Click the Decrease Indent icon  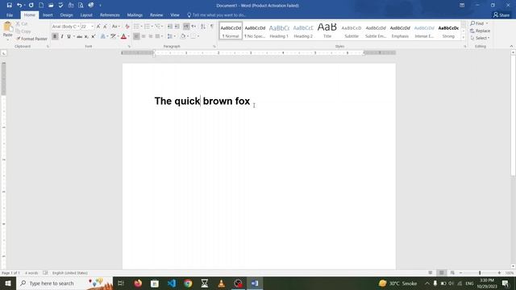[x=170, y=27]
